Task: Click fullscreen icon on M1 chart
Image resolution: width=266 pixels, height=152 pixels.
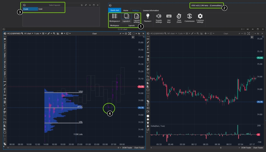Action: click(248, 34)
